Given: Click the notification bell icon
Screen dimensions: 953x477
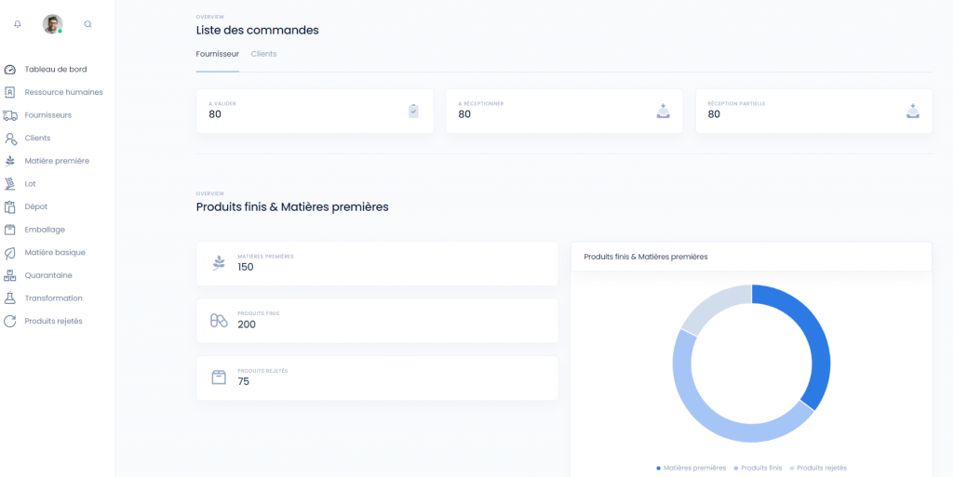Looking at the screenshot, I should point(18,24).
